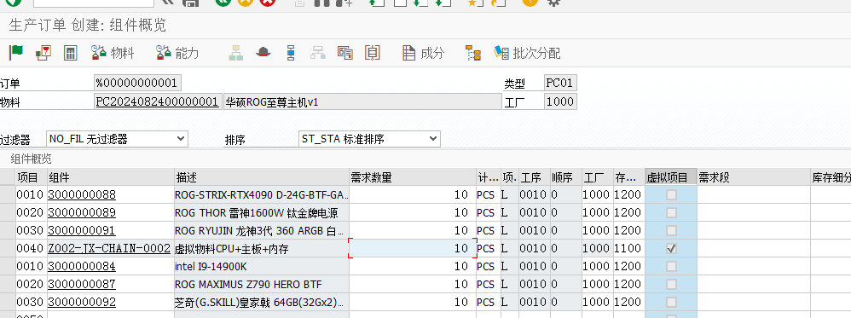
Task: Click the blue operations sequence icon
Action: point(291,53)
